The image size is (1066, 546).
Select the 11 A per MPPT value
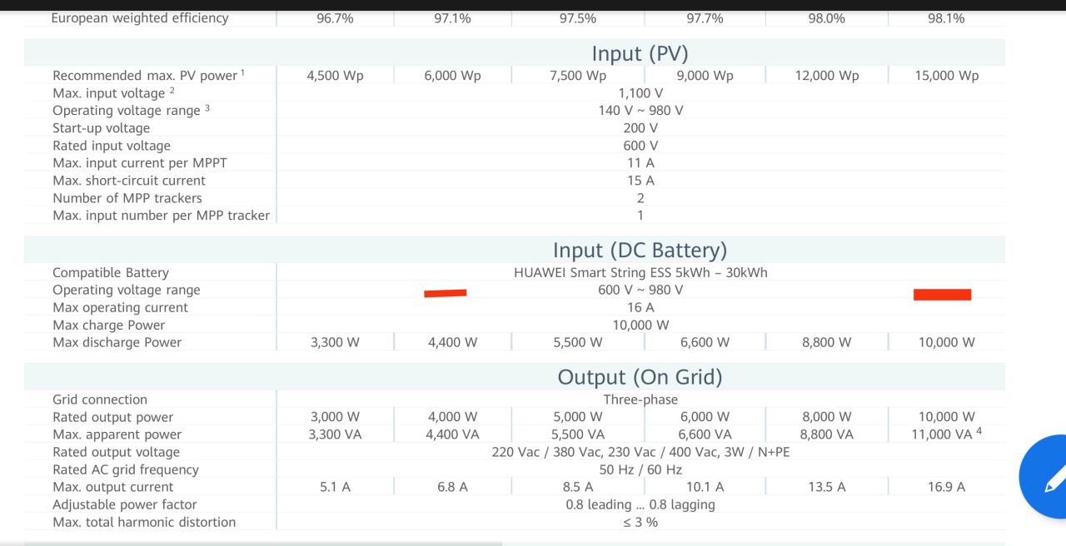tap(640, 163)
